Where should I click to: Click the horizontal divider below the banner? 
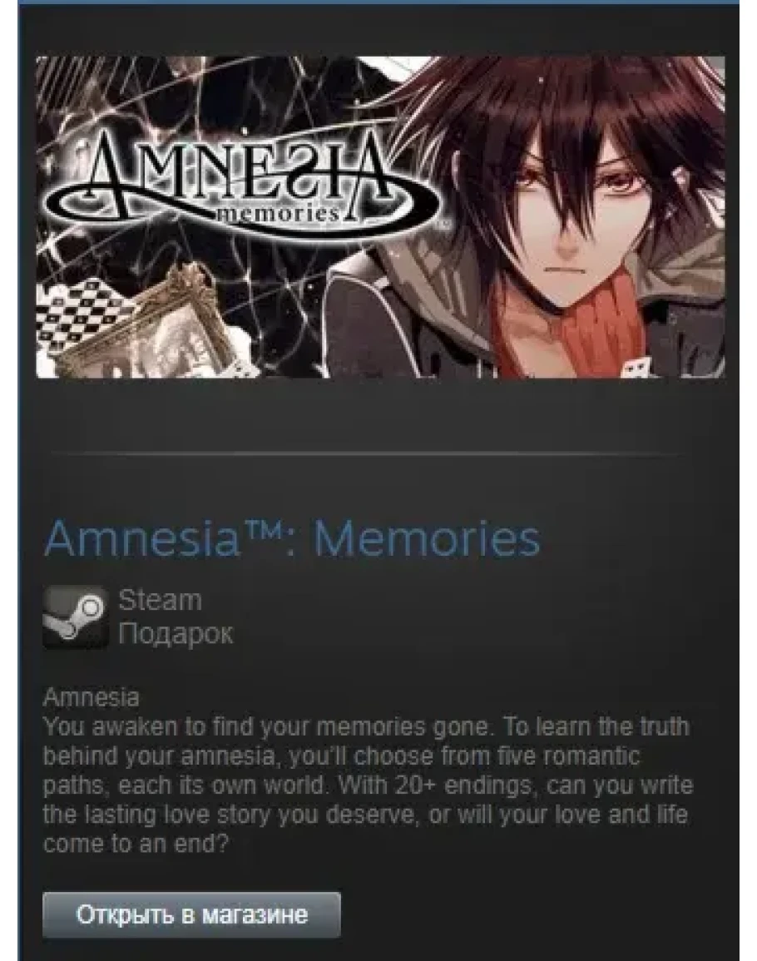(367, 453)
